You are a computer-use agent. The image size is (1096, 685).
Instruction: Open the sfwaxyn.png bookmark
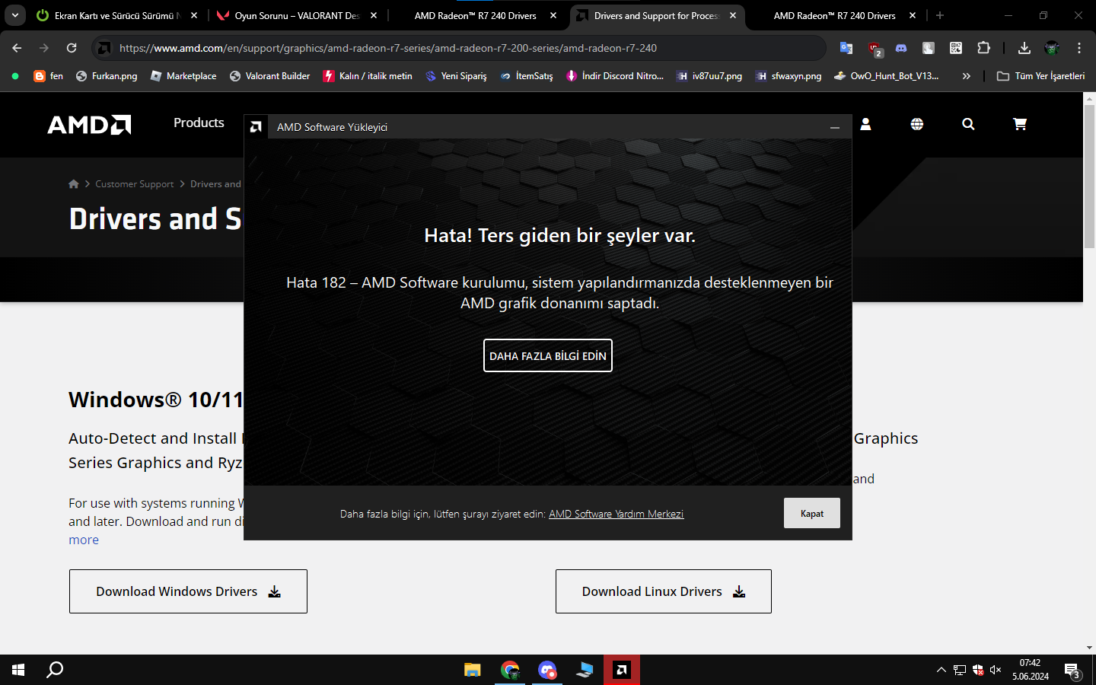[x=789, y=76]
